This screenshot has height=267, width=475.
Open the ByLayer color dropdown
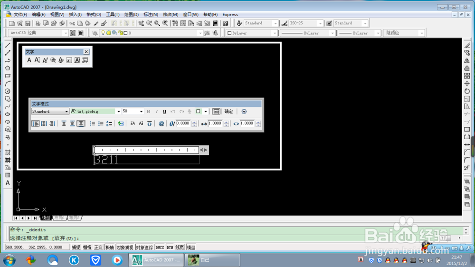click(x=275, y=33)
